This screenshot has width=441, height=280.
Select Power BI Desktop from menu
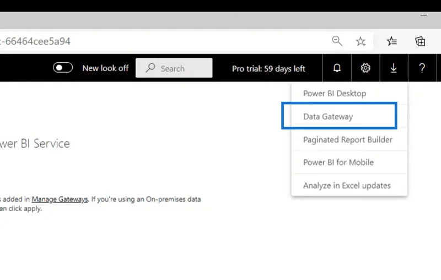click(x=349, y=94)
